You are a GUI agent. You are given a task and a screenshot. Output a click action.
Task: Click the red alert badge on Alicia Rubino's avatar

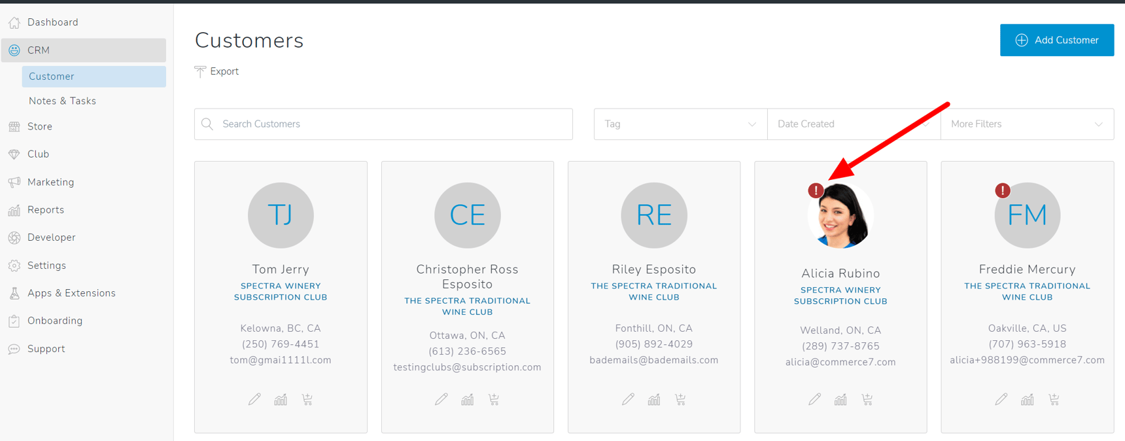tap(816, 190)
